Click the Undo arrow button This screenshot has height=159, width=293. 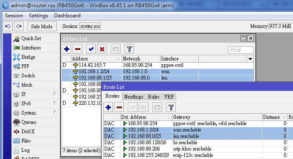8,27
